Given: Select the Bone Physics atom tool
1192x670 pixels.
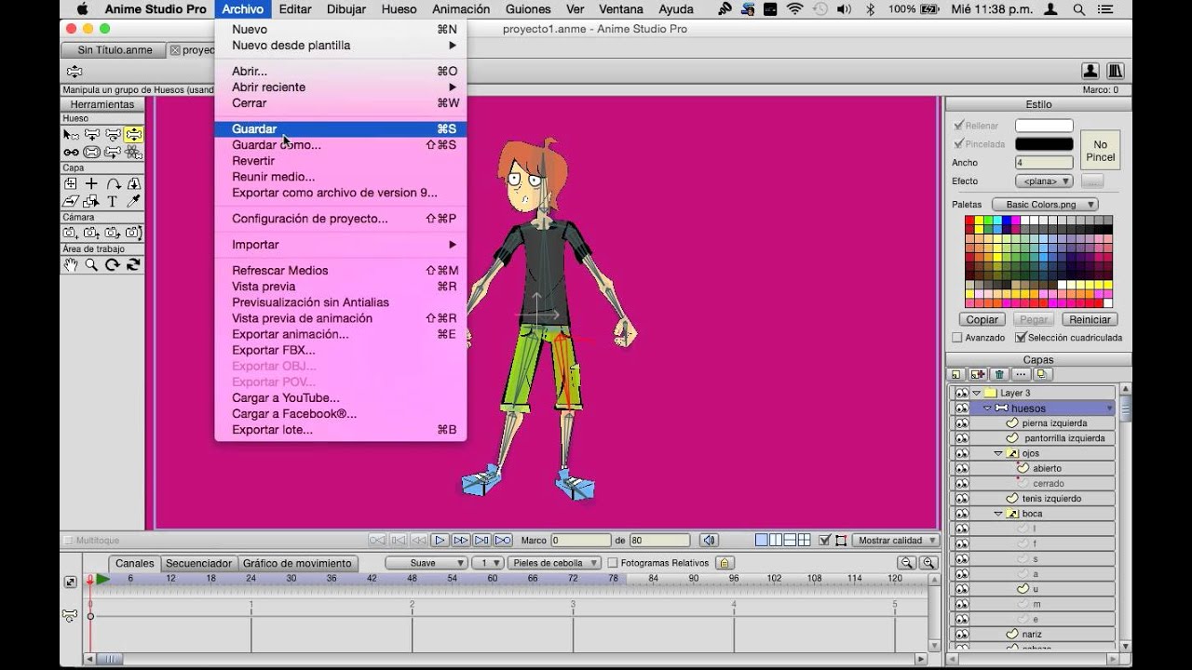Looking at the screenshot, I should coord(134,152).
